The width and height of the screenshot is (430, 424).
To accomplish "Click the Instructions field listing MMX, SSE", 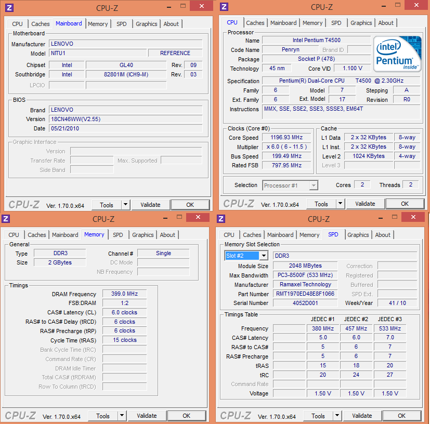I will point(341,112).
